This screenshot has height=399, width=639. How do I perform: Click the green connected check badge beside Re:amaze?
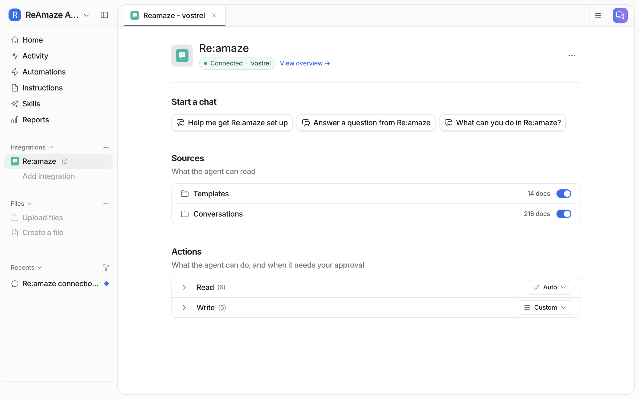tap(65, 161)
